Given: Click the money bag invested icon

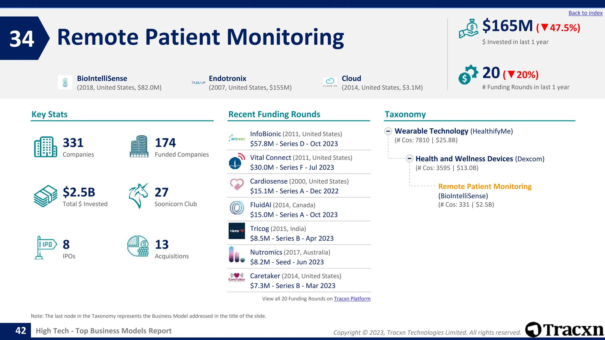Looking at the screenshot, I should click(x=469, y=29).
